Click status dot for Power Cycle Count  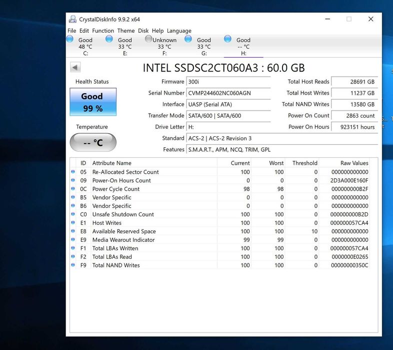[x=73, y=189]
